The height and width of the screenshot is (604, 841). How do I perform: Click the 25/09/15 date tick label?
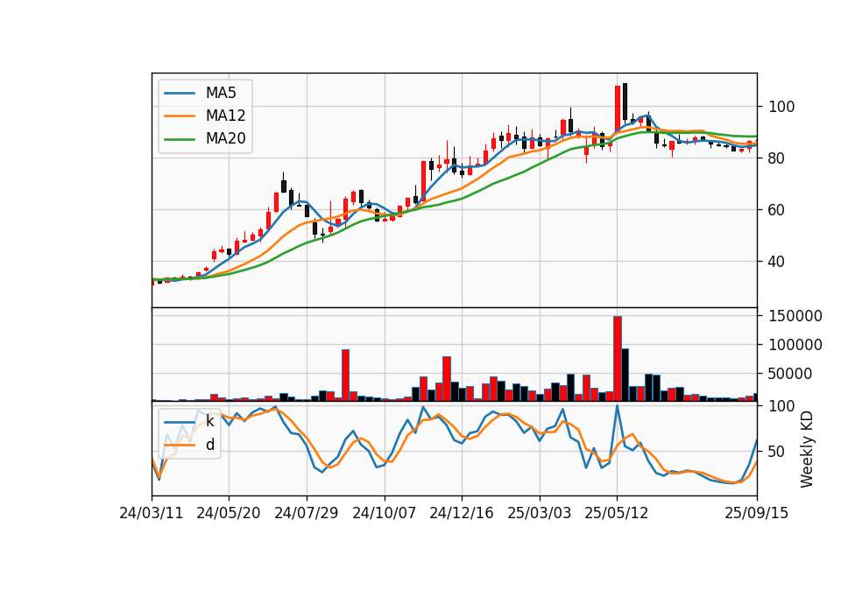pos(756,513)
